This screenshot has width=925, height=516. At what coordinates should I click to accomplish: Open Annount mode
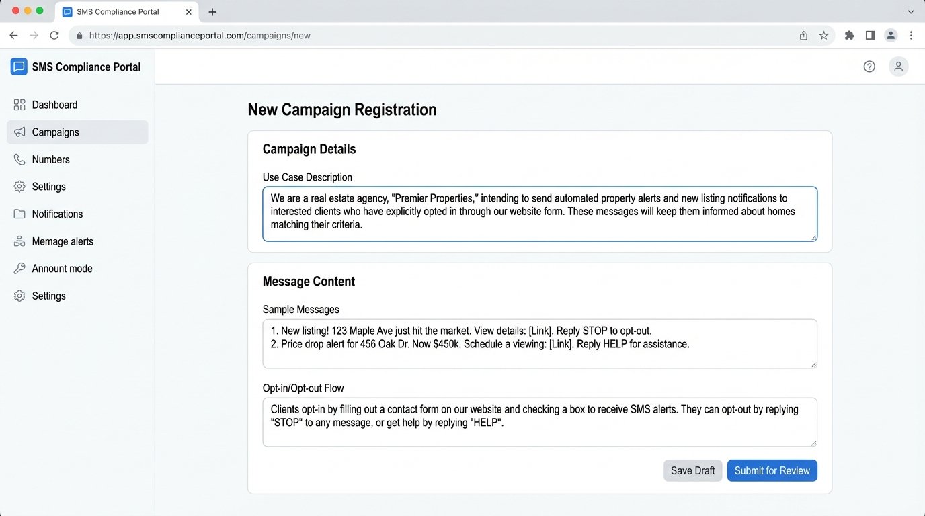[x=62, y=268]
